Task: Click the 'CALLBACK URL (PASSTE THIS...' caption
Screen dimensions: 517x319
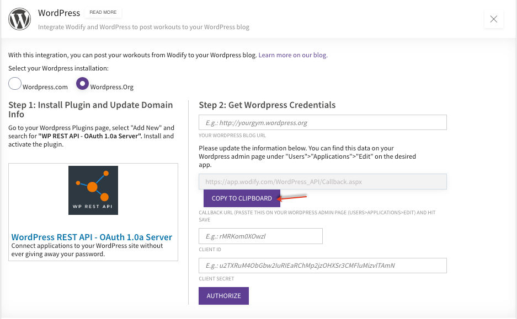Action: point(317,216)
